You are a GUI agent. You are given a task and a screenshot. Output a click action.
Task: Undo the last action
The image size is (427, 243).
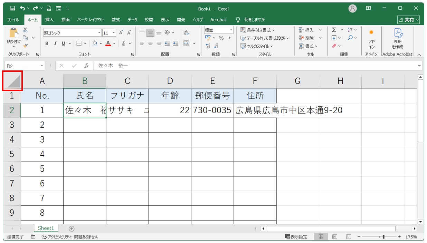pos(22,8)
